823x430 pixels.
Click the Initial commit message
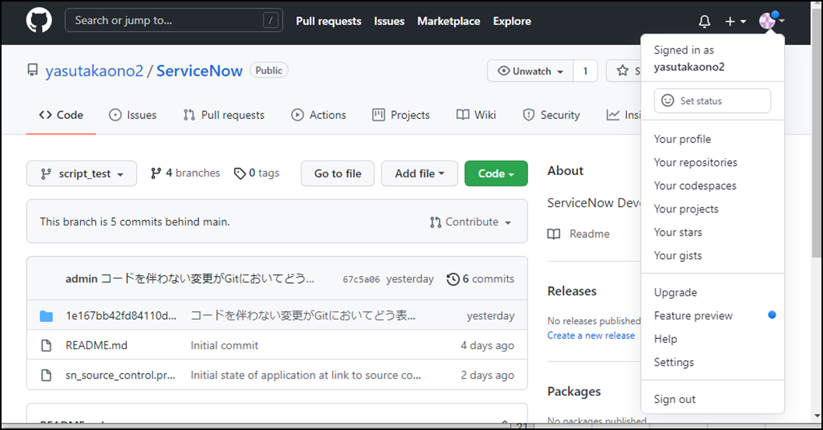click(224, 345)
